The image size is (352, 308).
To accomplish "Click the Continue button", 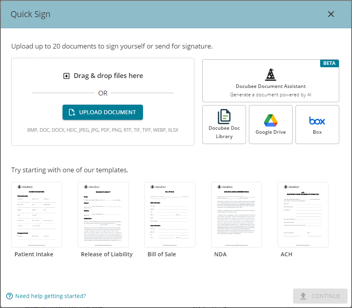I will (320, 296).
